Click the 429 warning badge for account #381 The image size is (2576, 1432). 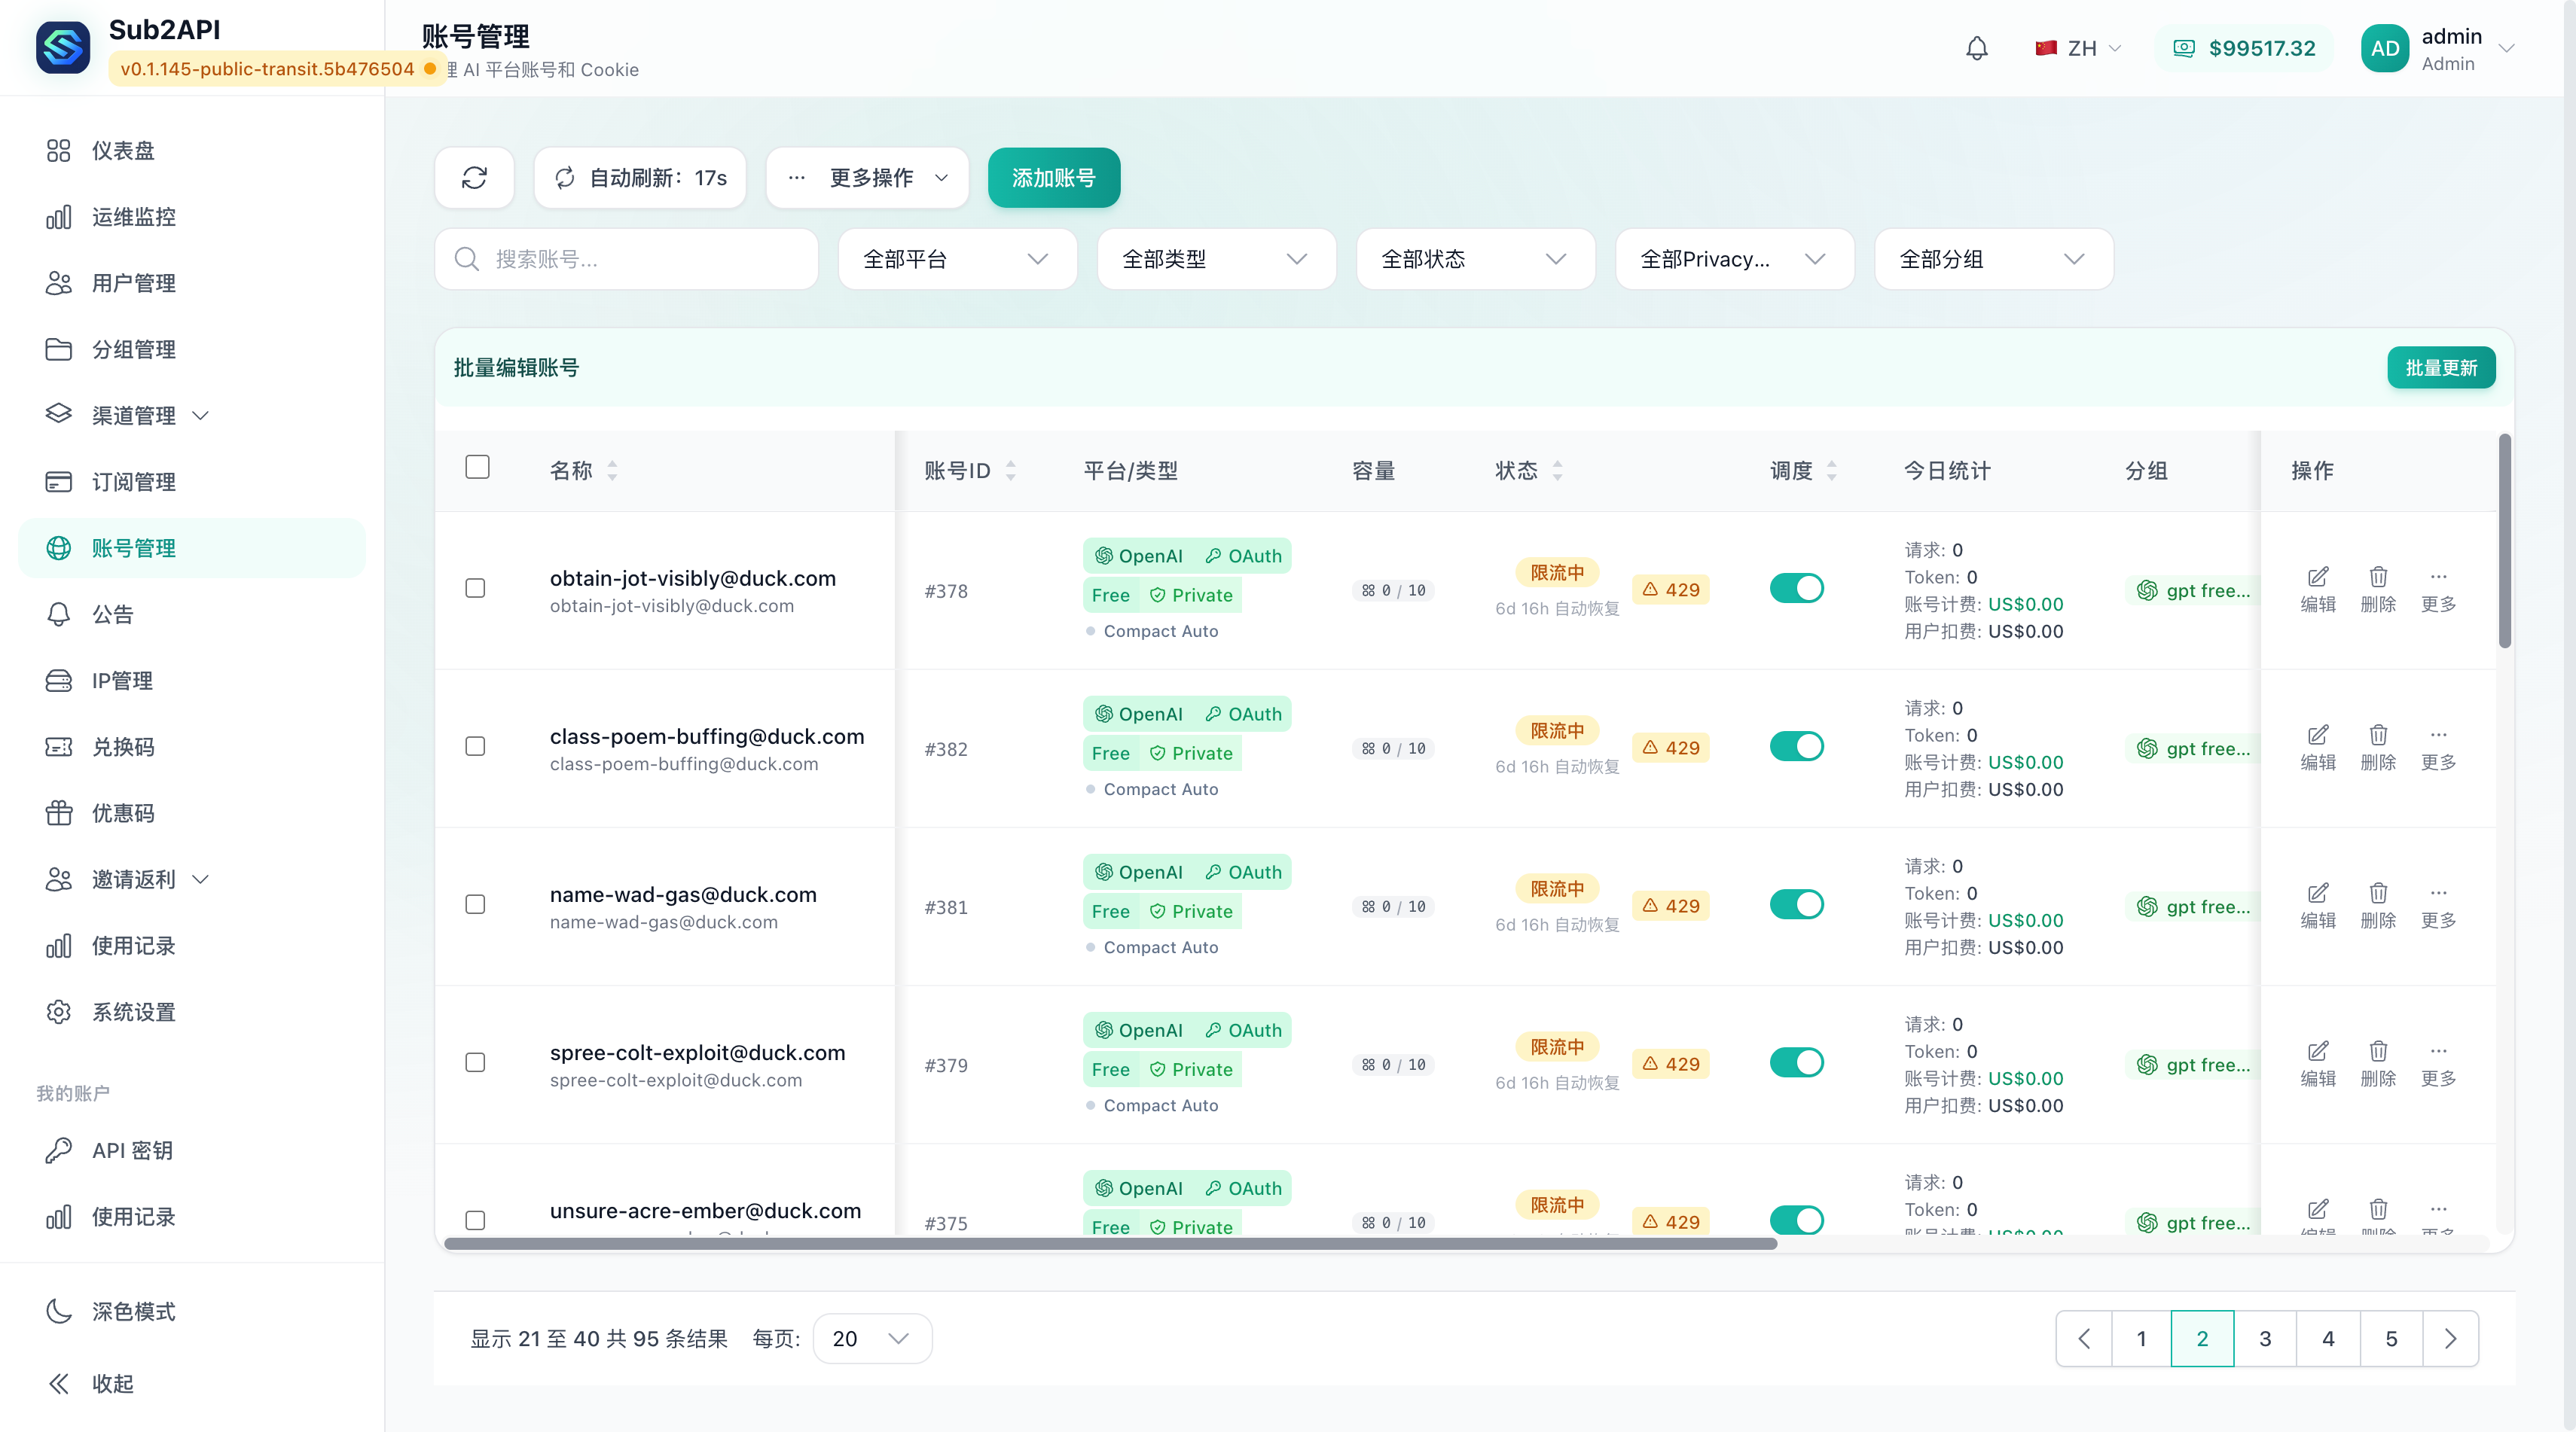[x=1670, y=906]
